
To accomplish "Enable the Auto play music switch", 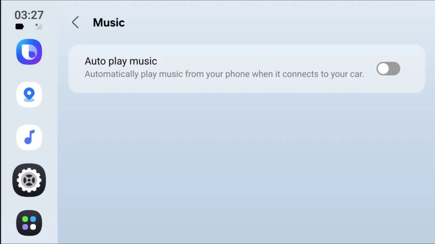I will pyautogui.click(x=388, y=69).
